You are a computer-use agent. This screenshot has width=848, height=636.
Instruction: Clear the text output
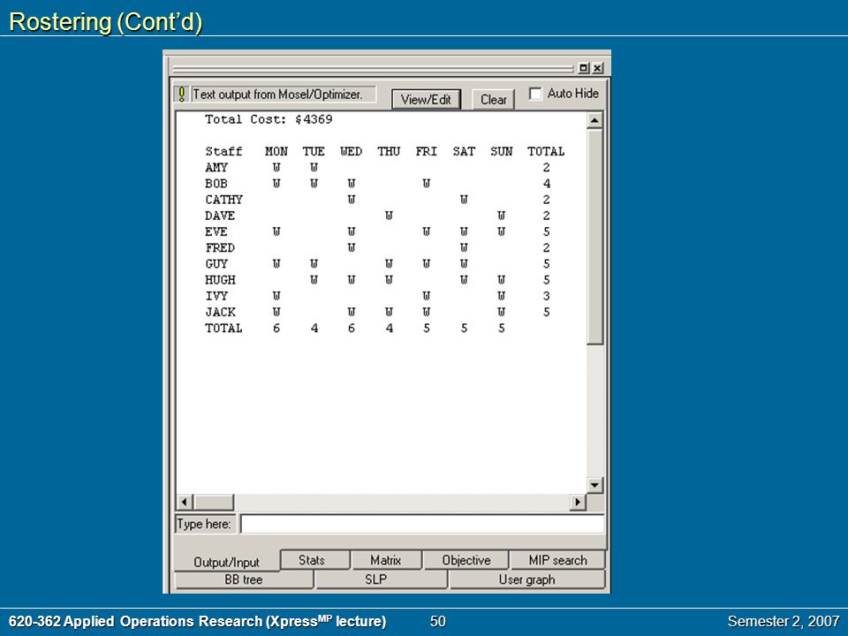[493, 100]
